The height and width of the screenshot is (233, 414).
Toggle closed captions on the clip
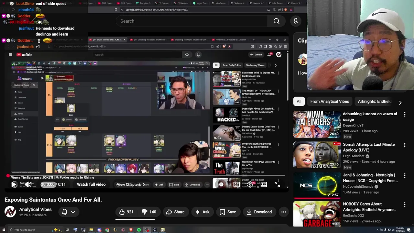point(236,184)
